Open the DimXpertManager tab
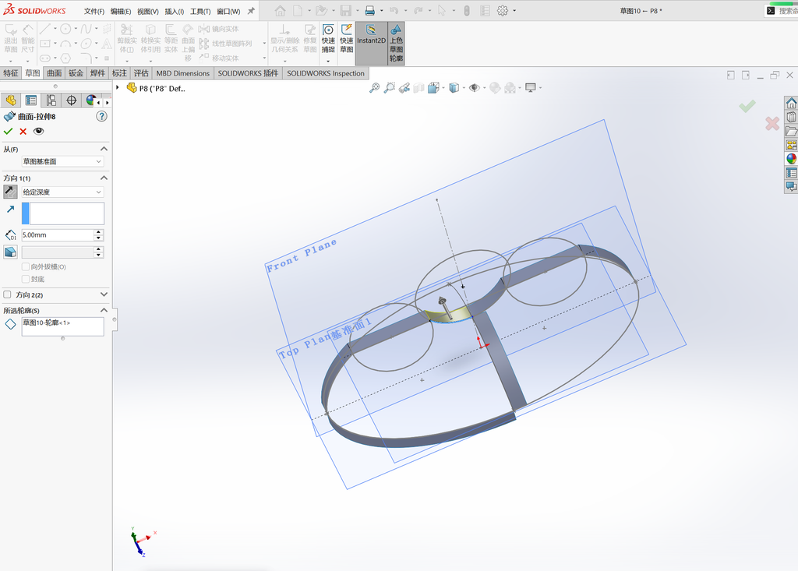This screenshot has height=571, width=798. tap(71, 100)
